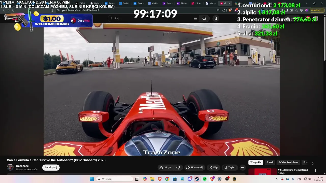
Task: Open File Explorer from the taskbar
Action: click(x=152, y=179)
